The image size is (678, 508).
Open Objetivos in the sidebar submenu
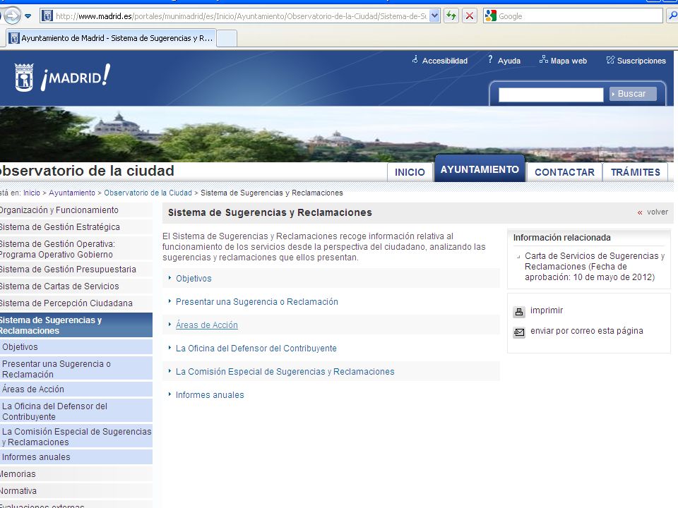click(x=76, y=347)
